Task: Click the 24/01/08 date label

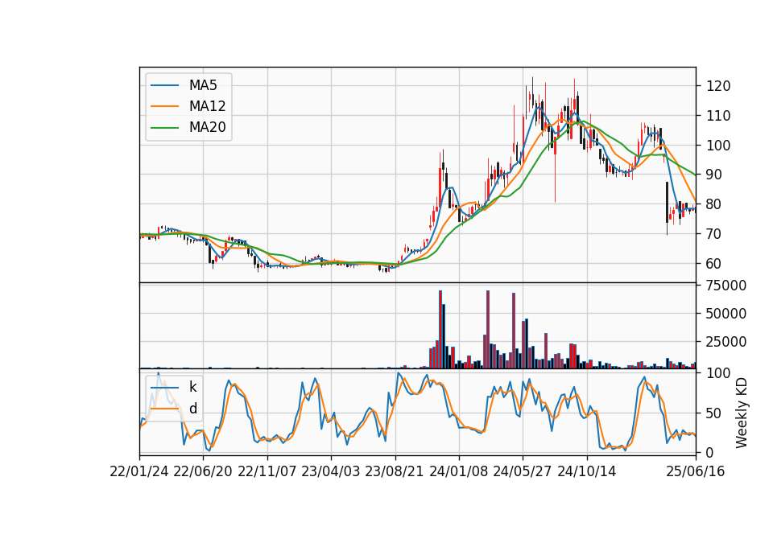Action: (458, 472)
